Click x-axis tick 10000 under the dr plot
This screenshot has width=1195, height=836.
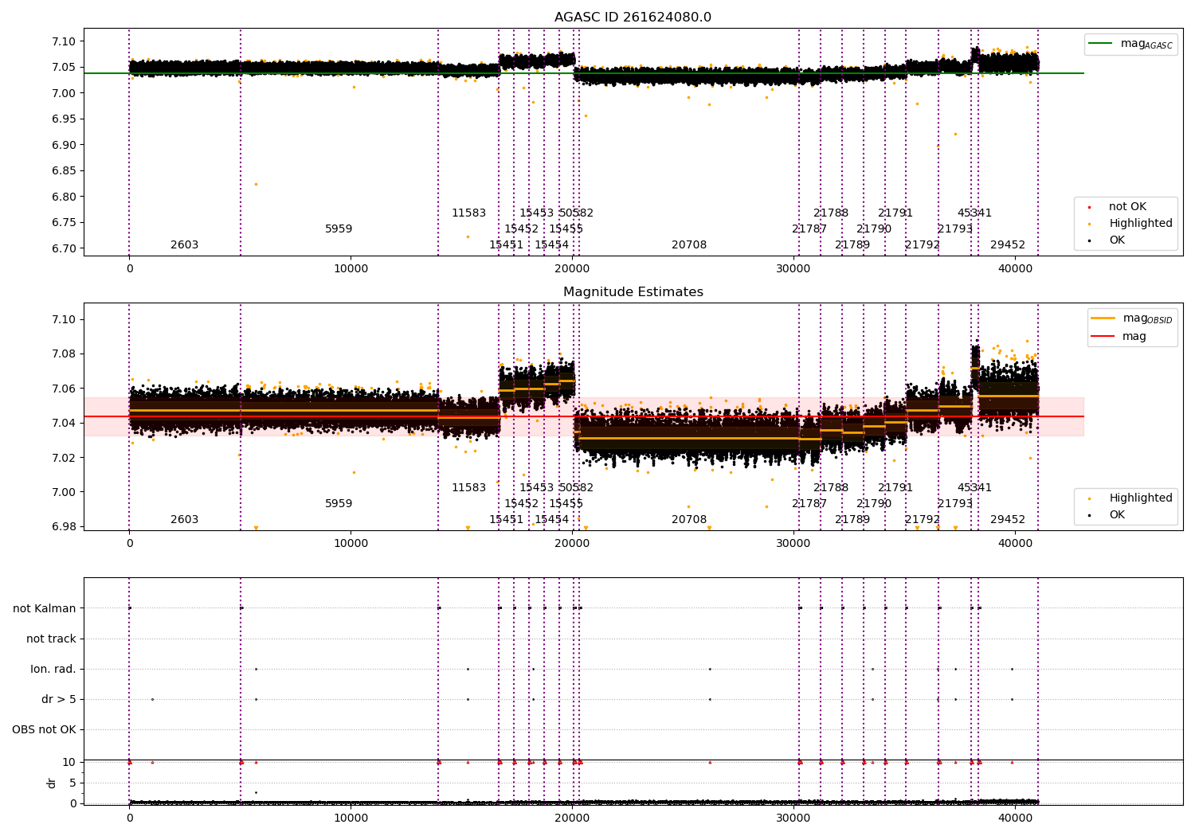click(351, 818)
